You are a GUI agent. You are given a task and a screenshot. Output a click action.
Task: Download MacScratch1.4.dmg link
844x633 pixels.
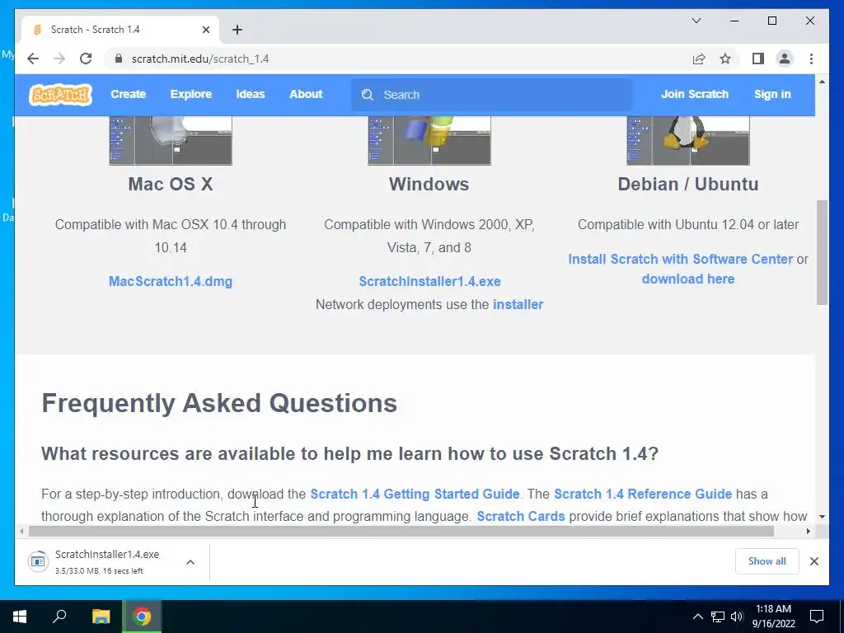pyautogui.click(x=171, y=282)
